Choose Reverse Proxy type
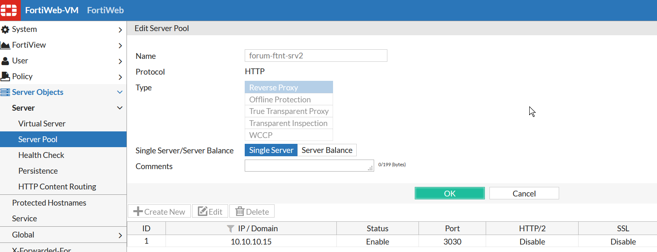 (289, 87)
